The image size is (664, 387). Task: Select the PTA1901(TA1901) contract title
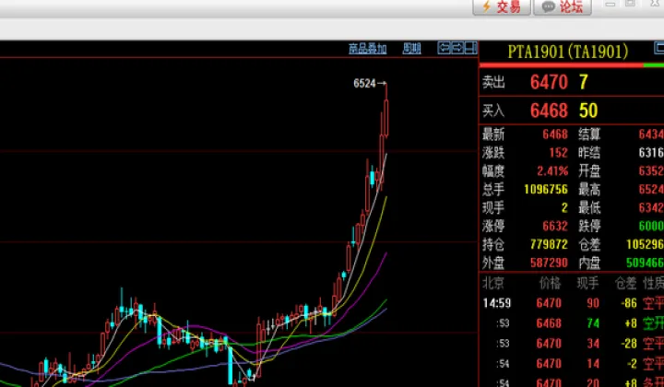click(567, 52)
